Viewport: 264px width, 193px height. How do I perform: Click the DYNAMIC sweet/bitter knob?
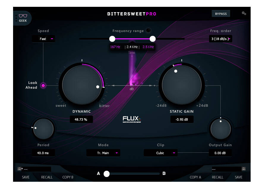(x=82, y=85)
